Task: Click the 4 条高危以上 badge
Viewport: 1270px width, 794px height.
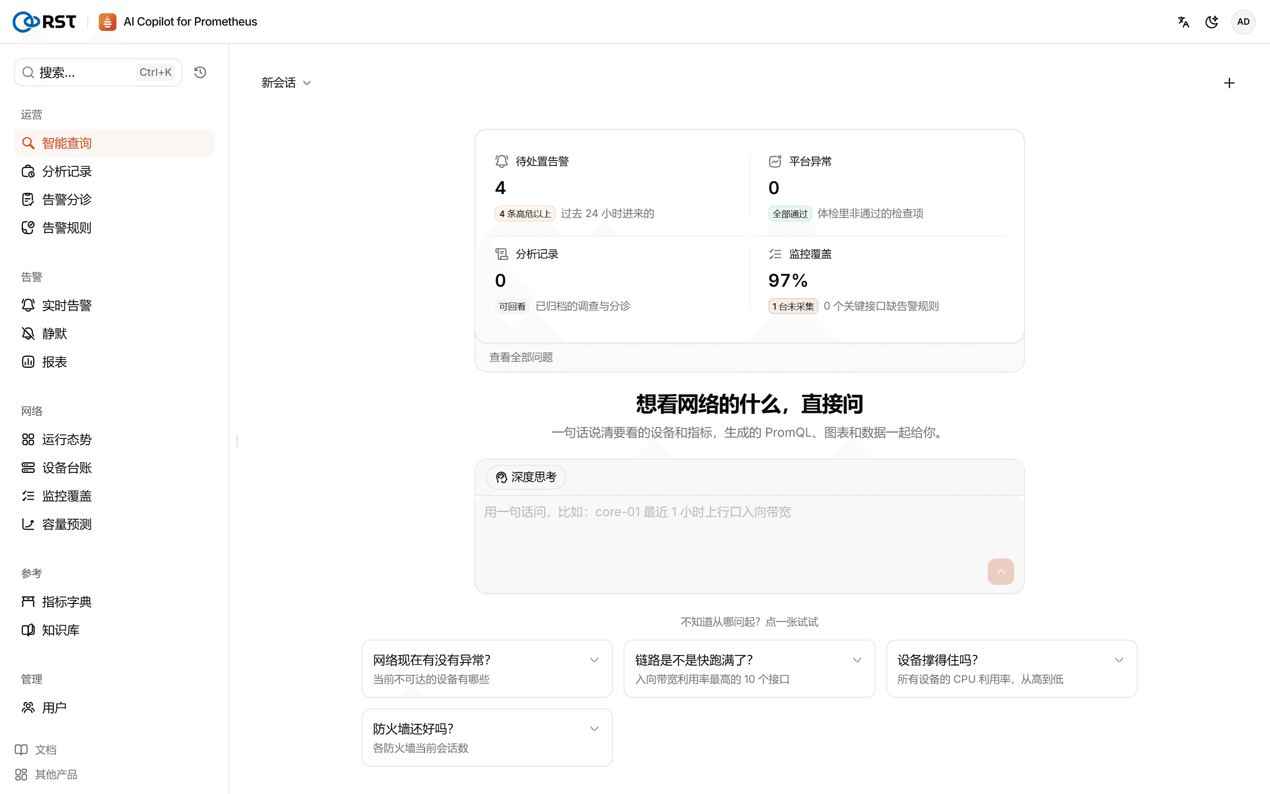Action: tap(525, 214)
